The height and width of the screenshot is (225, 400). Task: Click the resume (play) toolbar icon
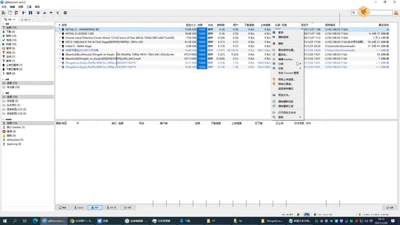tap(24, 13)
